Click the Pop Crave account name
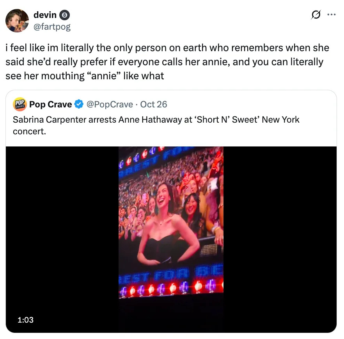This screenshot has width=344, height=339. [50, 104]
